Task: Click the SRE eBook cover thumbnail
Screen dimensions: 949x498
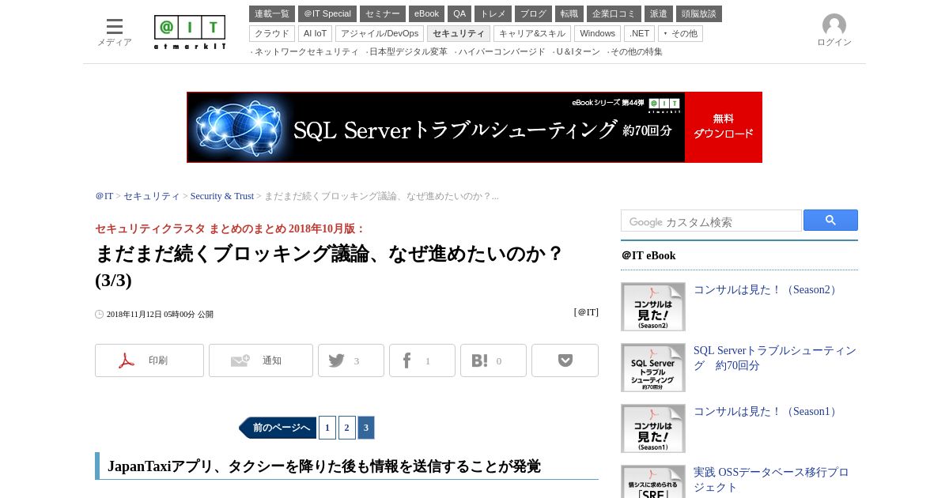Action: pyautogui.click(x=653, y=481)
